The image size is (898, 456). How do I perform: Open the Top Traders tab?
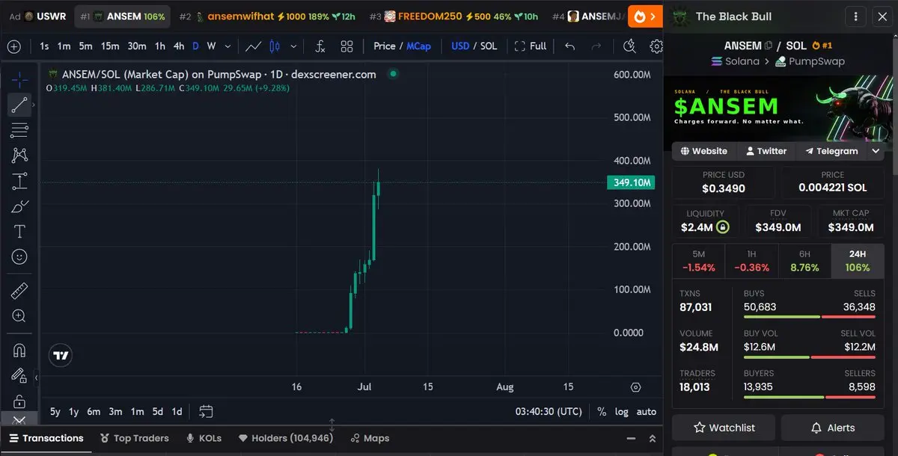click(134, 438)
